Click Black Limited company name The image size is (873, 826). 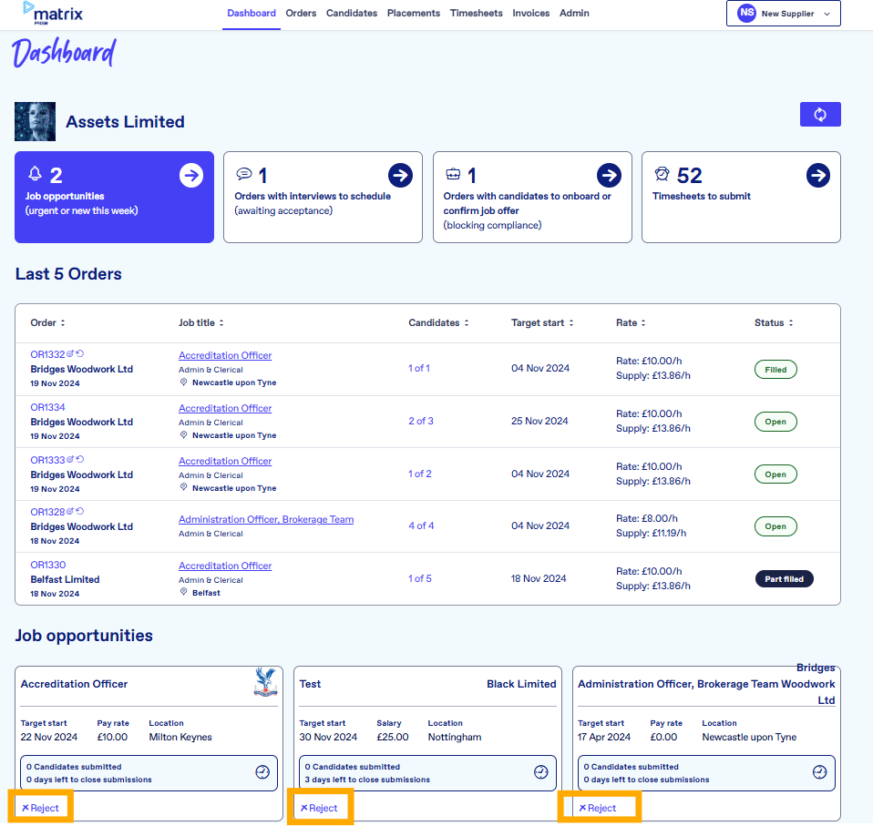[x=521, y=684]
